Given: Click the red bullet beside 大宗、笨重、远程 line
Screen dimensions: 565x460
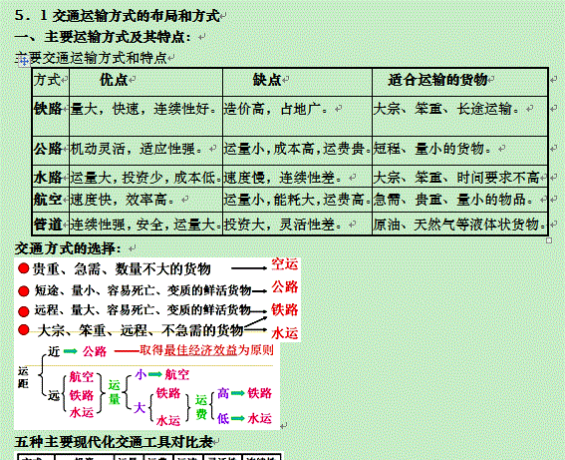Looking at the screenshot, I should click(x=24, y=329).
